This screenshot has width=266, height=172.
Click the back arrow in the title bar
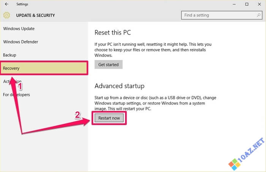pos(6,4)
